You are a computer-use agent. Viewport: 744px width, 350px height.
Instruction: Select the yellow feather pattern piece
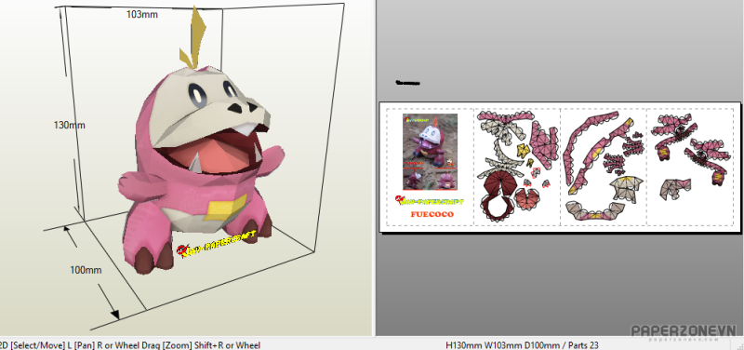[x=523, y=150]
